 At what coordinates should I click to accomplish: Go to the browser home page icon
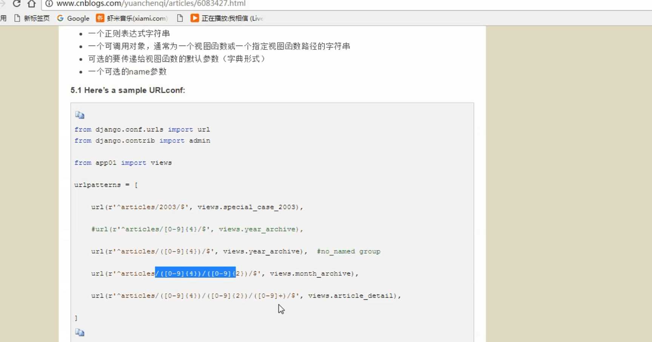(32, 4)
